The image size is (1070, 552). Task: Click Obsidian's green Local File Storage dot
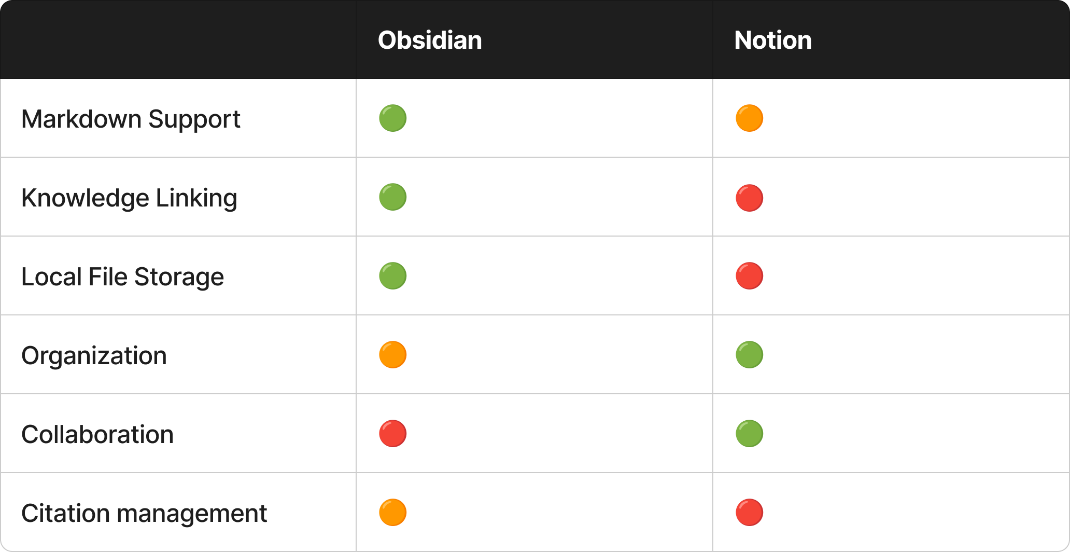point(392,276)
